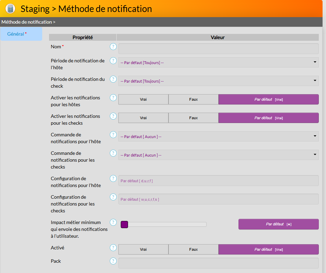Screen dimensions: 326x273
Task: Click Par défaut button for Impact métier
Action: pyautogui.click(x=278, y=224)
